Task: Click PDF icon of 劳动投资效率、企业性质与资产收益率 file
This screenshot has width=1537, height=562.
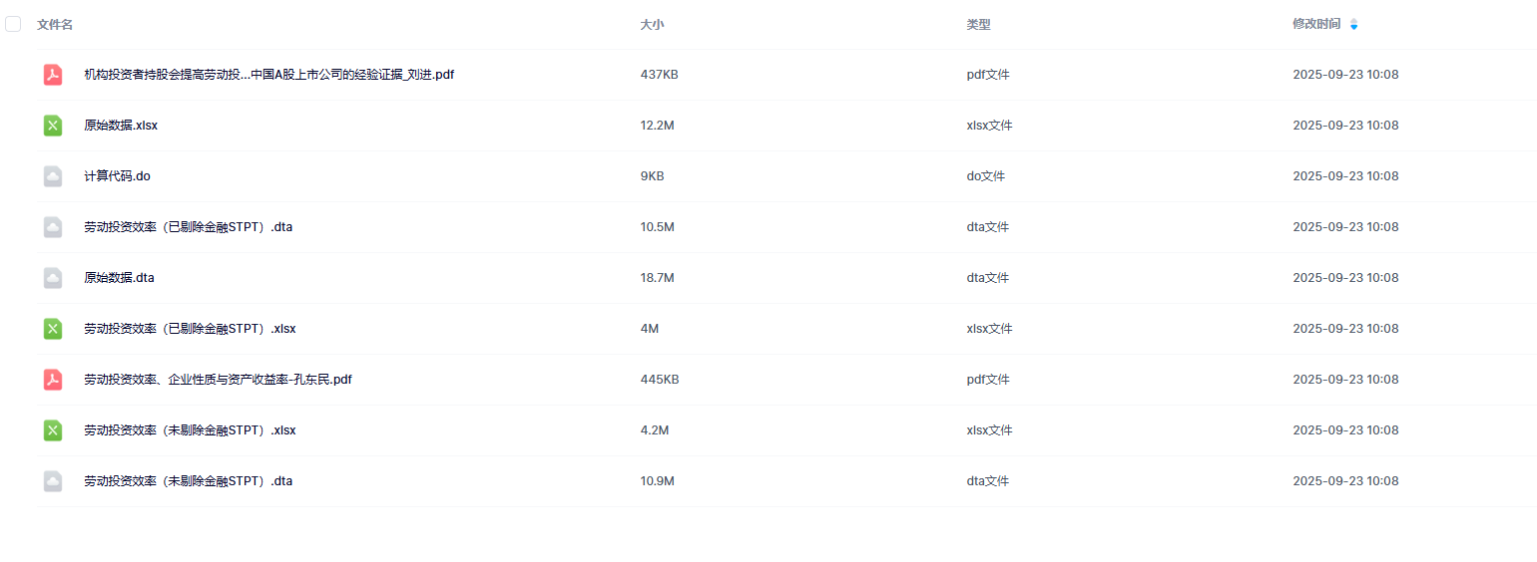Action: coord(53,380)
